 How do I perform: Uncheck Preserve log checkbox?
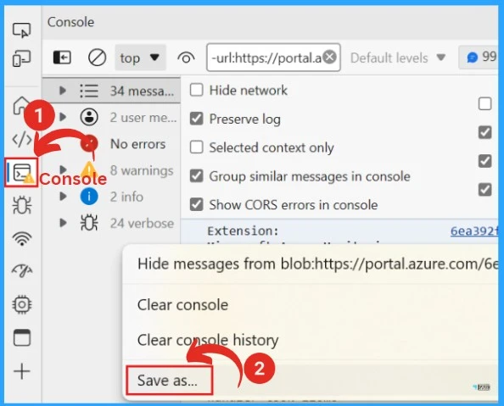click(196, 119)
